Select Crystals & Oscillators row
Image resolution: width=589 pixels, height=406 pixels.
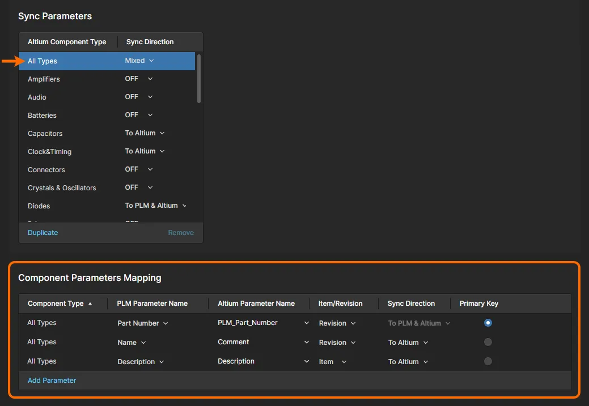(62, 188)
